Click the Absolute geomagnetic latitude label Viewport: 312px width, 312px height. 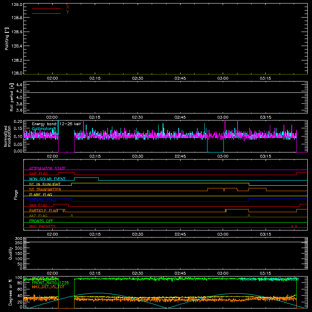pyautogui.click(x=269, y=279)
